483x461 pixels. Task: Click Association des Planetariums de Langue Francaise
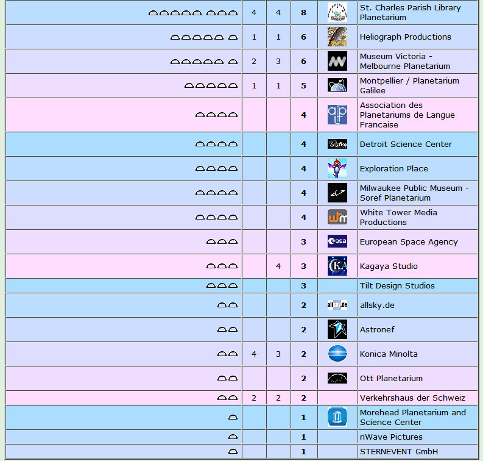407,115
